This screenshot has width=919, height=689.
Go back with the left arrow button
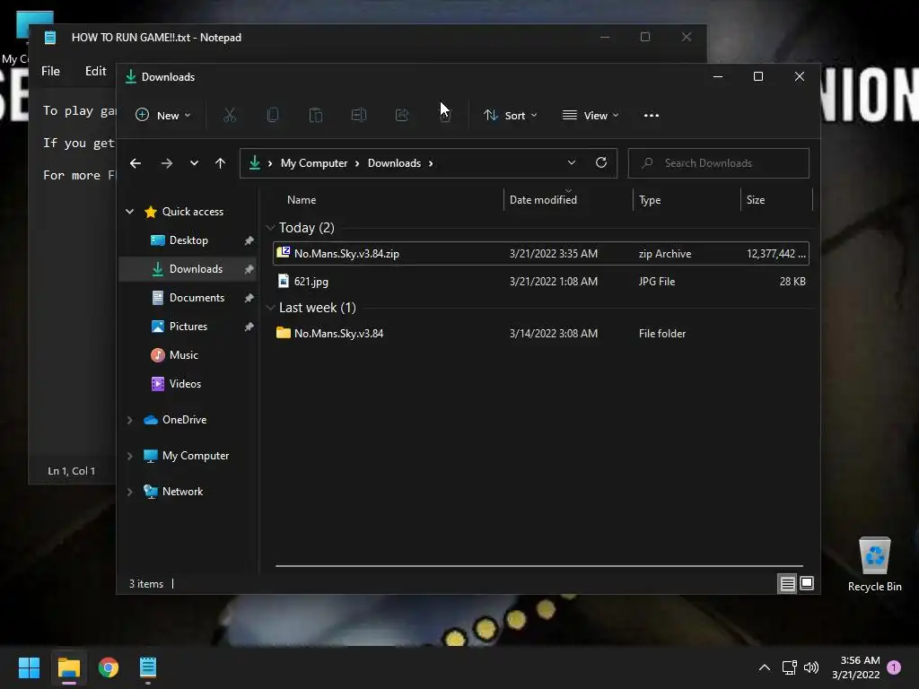pos(136,163)
